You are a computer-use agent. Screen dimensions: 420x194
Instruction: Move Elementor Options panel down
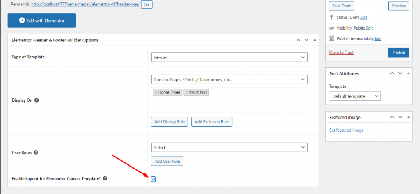click(x=306, y=40)
